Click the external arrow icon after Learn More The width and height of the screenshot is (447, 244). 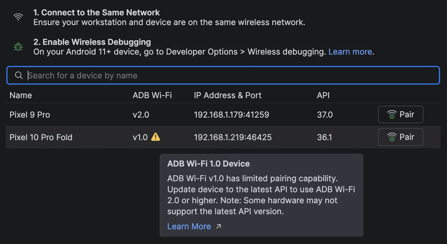point(219,226)
